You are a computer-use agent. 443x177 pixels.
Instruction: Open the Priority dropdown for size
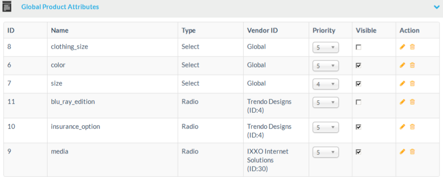tap(325, 84)
